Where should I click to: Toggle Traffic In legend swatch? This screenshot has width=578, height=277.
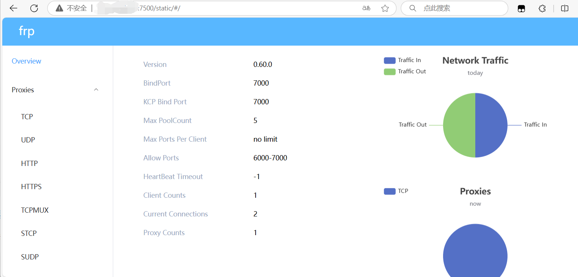point(390,61)
